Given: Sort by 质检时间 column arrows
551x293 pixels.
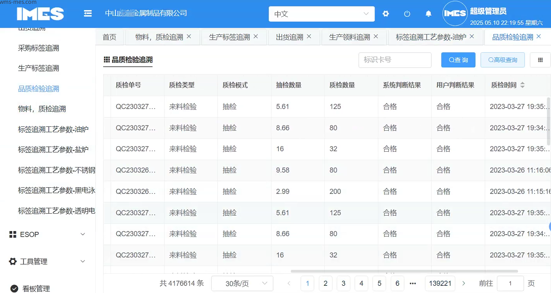Looking at the screenshot, I should click(523, 85).
